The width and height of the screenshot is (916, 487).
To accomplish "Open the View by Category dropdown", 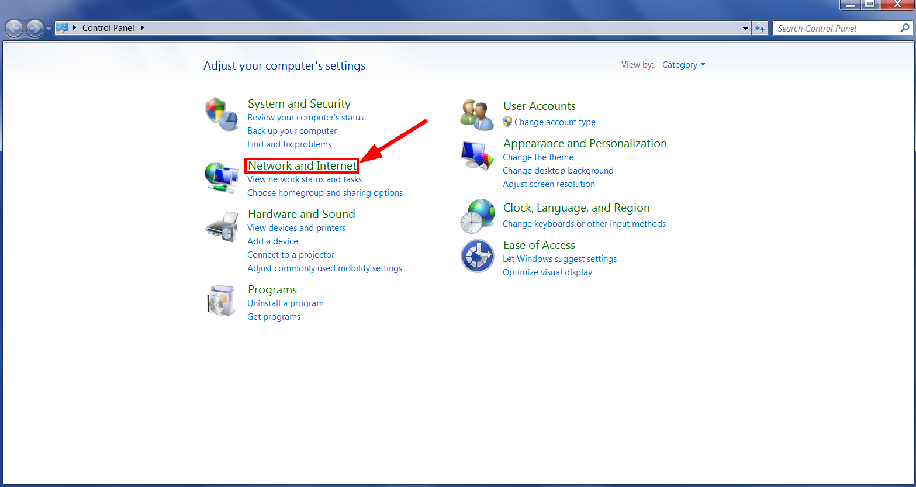I will coord(683,65).
